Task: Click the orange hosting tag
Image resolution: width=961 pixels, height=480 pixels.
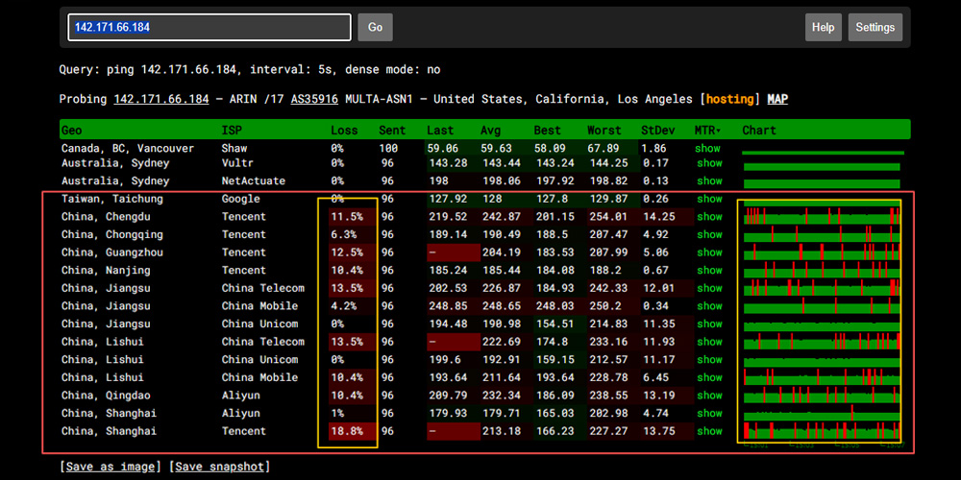Action: click(730, 99)
